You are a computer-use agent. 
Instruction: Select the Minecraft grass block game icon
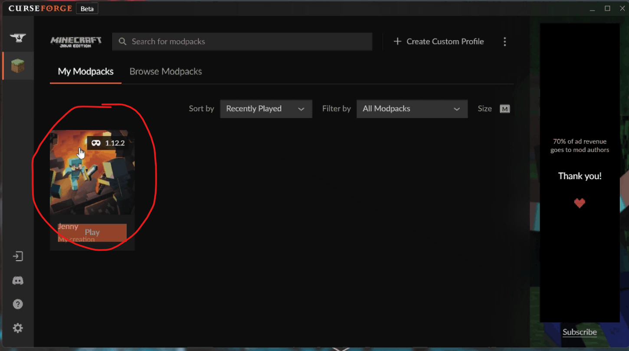point(18,66)
